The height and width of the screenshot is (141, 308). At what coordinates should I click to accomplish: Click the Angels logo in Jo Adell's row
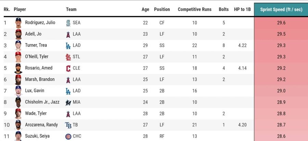[x=68, y=34]
